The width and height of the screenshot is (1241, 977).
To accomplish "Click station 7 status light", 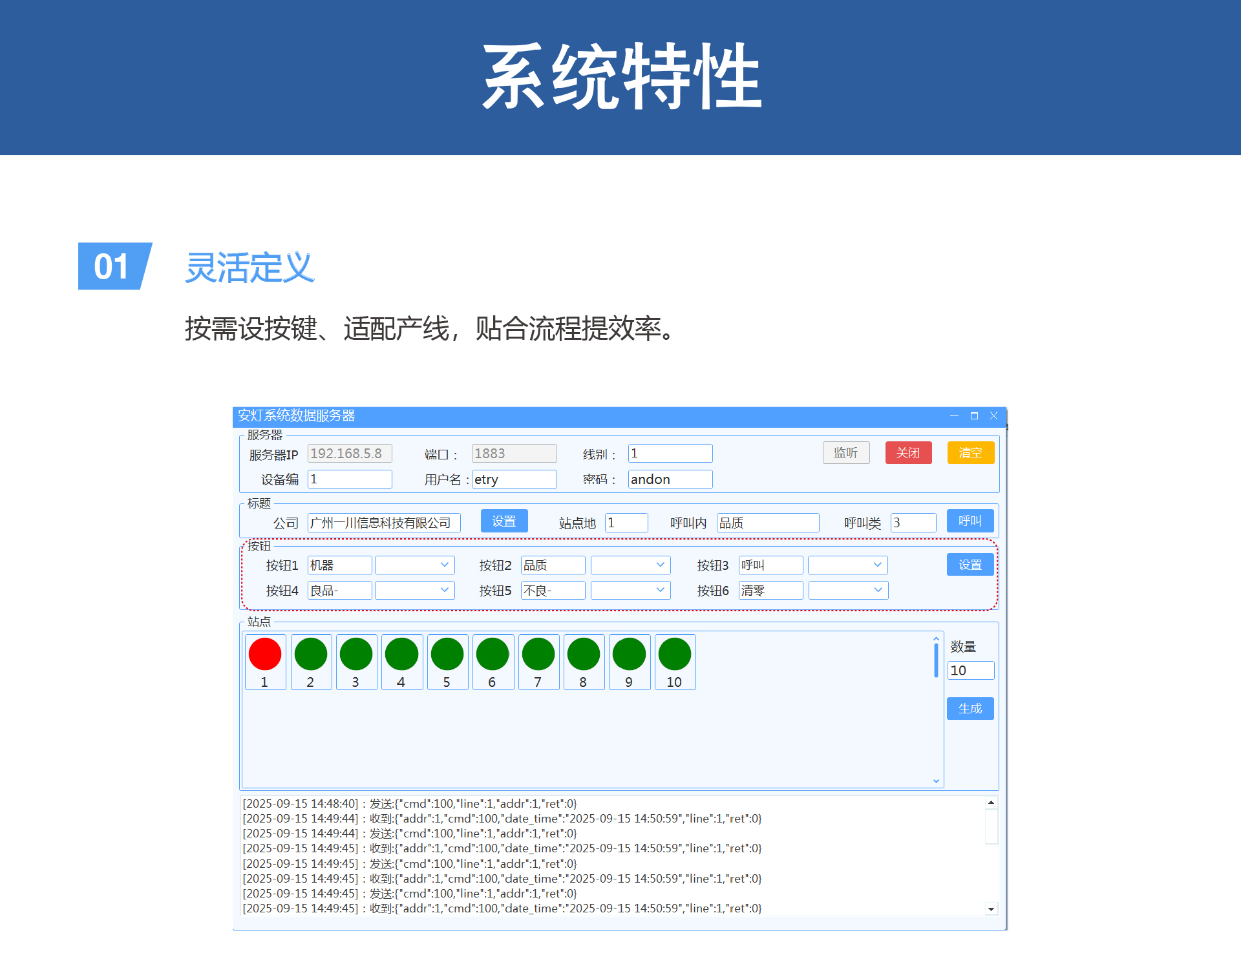I will tap(538, 655).
